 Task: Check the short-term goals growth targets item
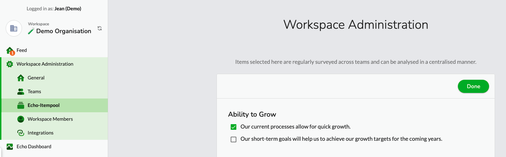(x=234, y=139)
